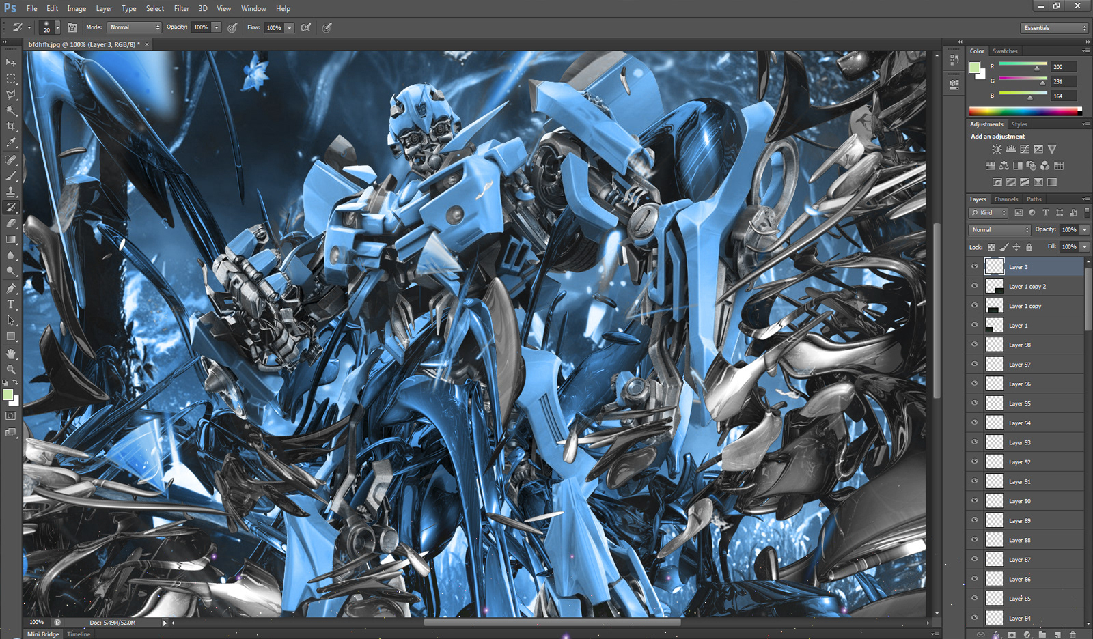Add a Color Balance adjustment
Viewport: 1093px width, 639px height.
pos(1004,165)
